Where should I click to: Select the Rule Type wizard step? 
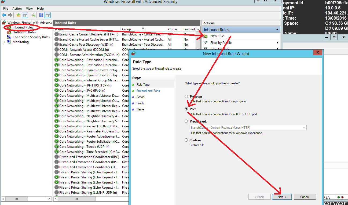(x=143, y=85)
